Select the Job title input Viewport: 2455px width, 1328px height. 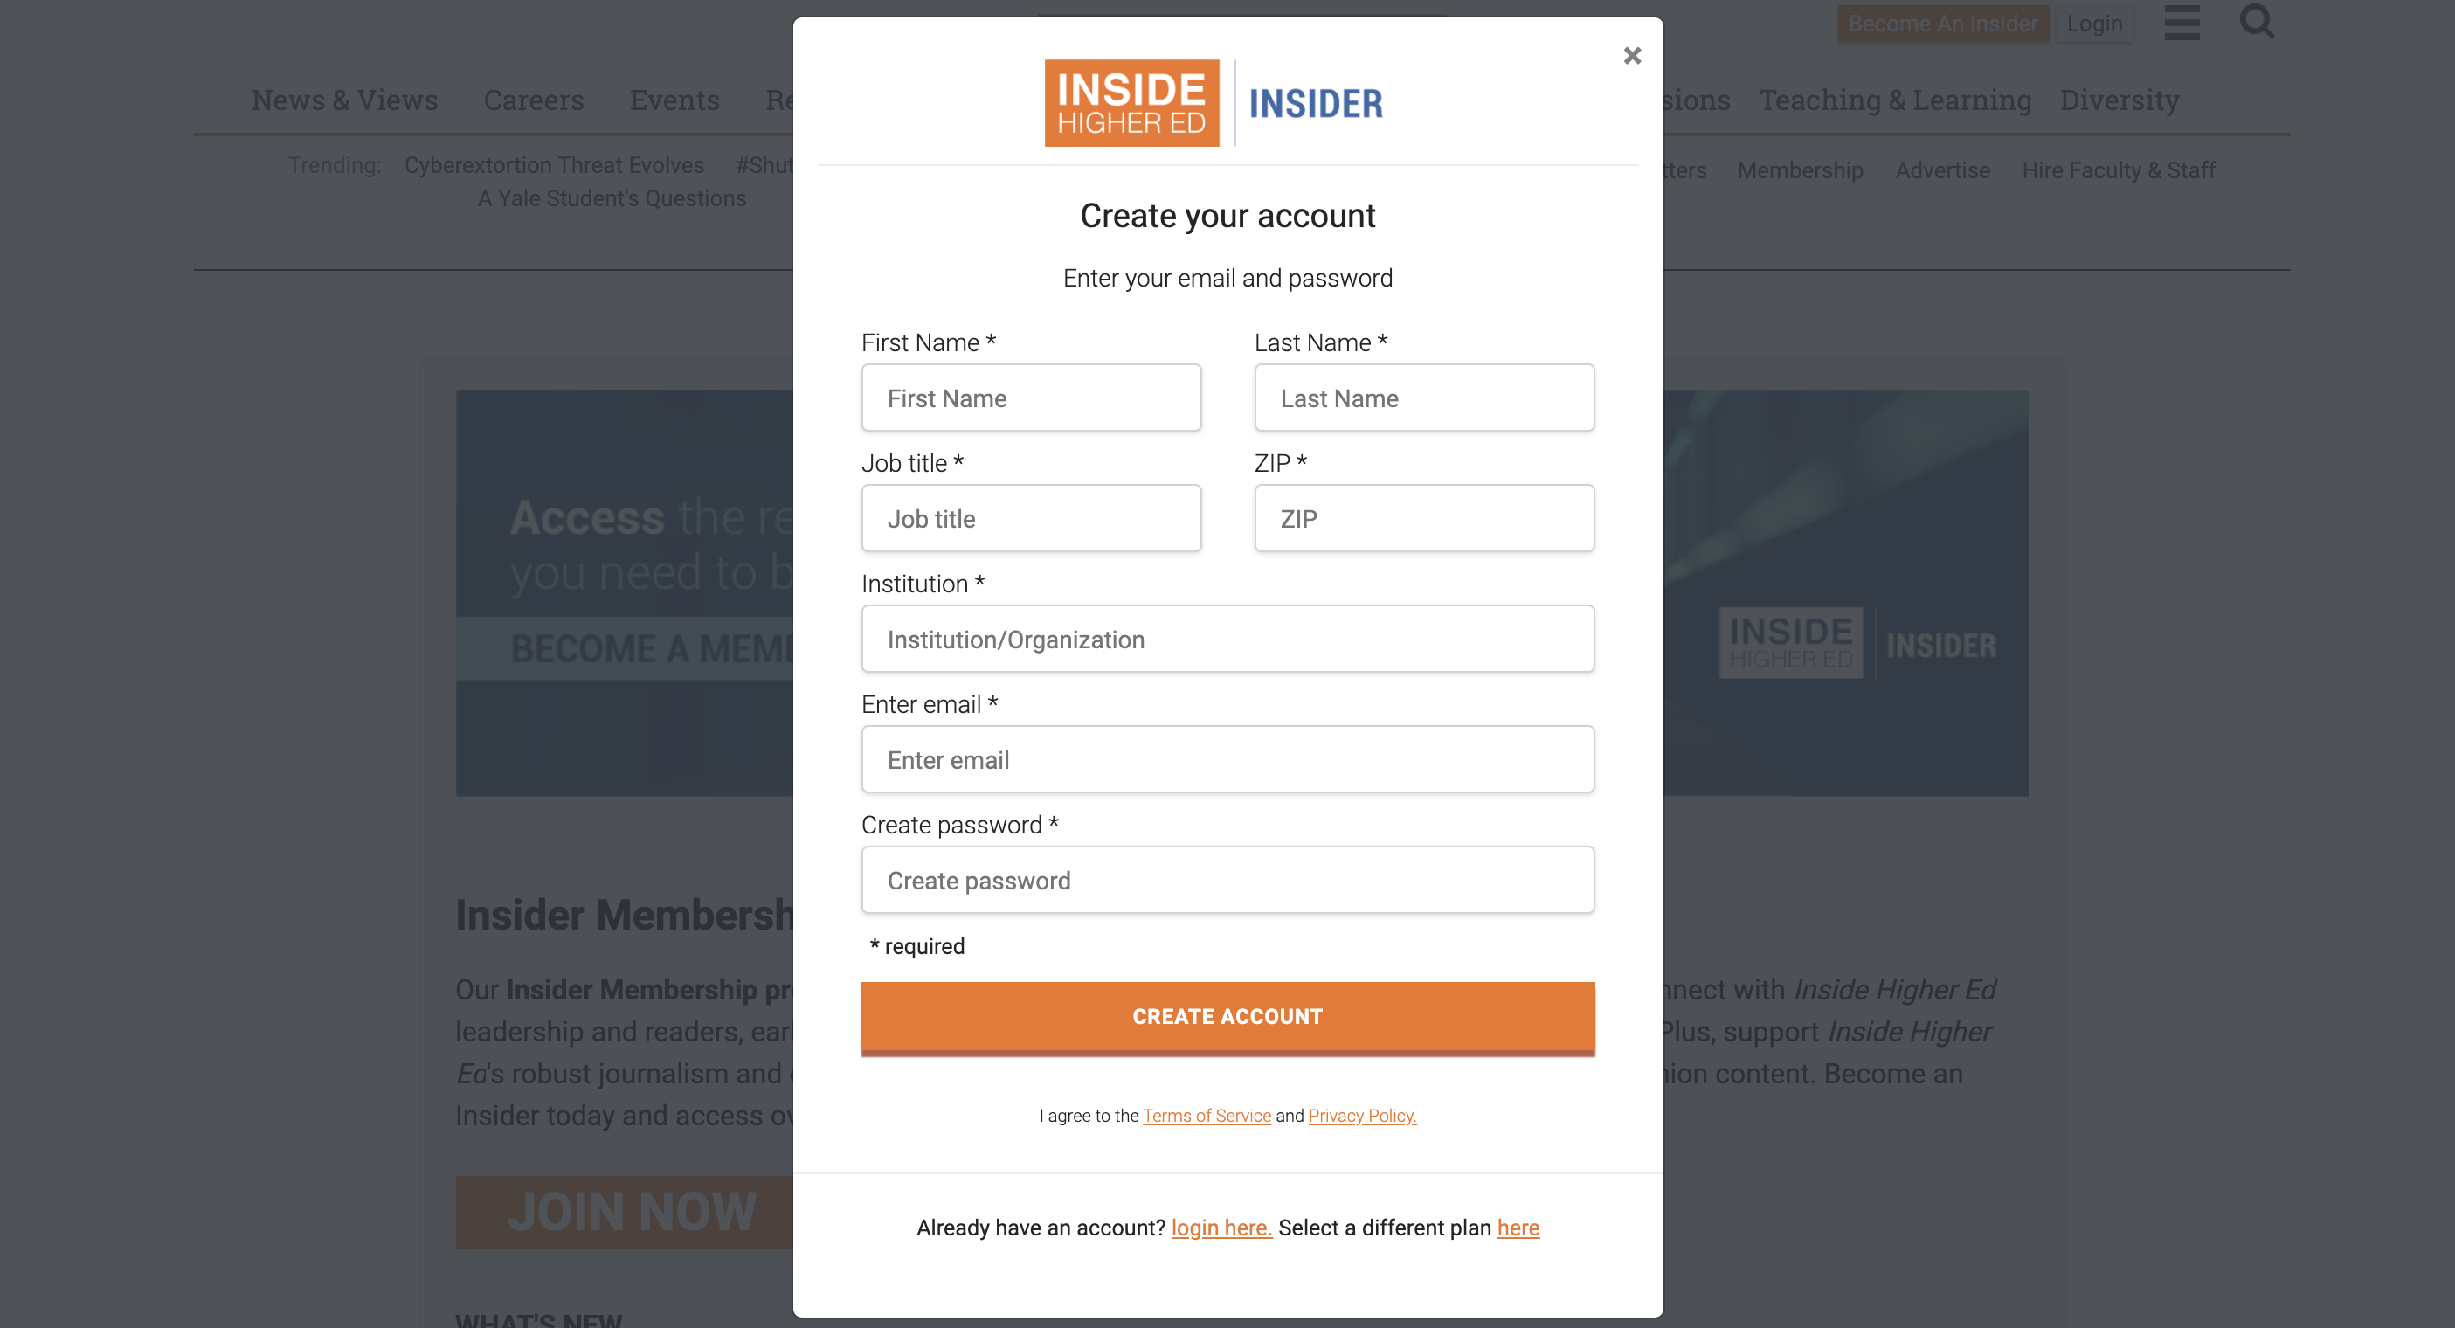pyautogui.click(x=1030, y=519)
